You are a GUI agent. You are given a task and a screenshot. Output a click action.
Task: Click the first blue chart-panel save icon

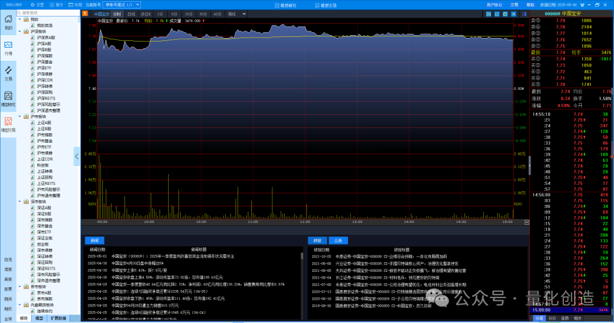pyautogui.click(x=488, y=14)
